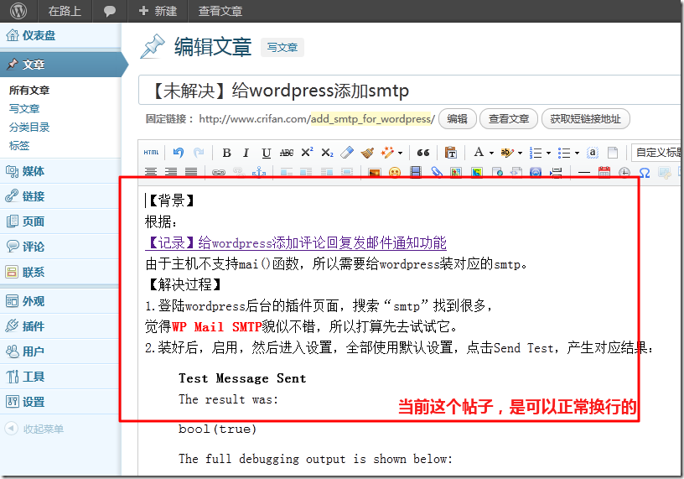Viewport: 684px width, 479px height.
Task: Click the magic wand auto-format icon
Action: click(387, 153)
